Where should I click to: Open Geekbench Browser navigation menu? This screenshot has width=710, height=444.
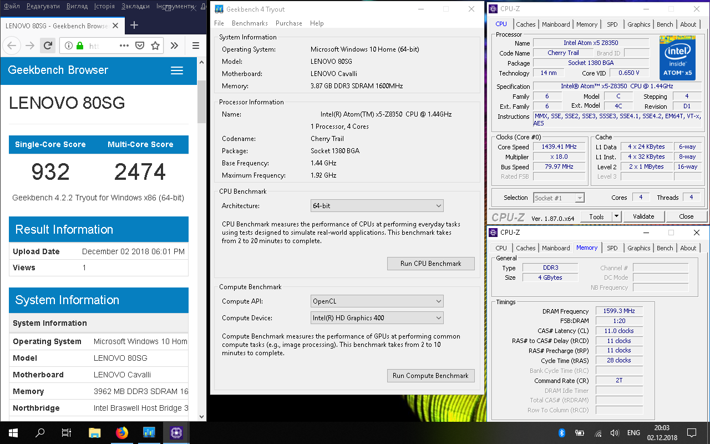pos(177,70)
